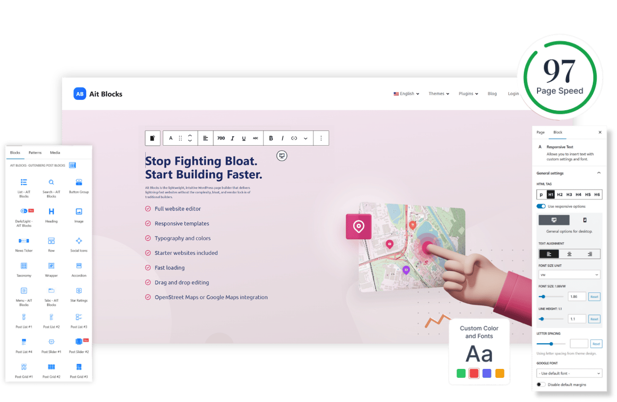Viewport: 617px width, 402px height.
Task: Click the Reset button for Font Size
Action: click(594, 297)
